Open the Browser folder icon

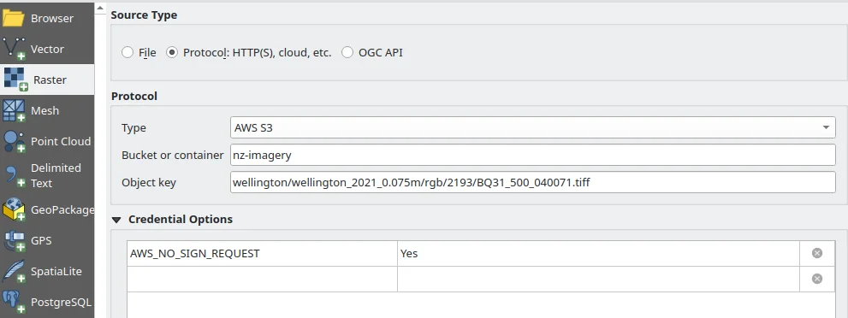click(14, 18)
